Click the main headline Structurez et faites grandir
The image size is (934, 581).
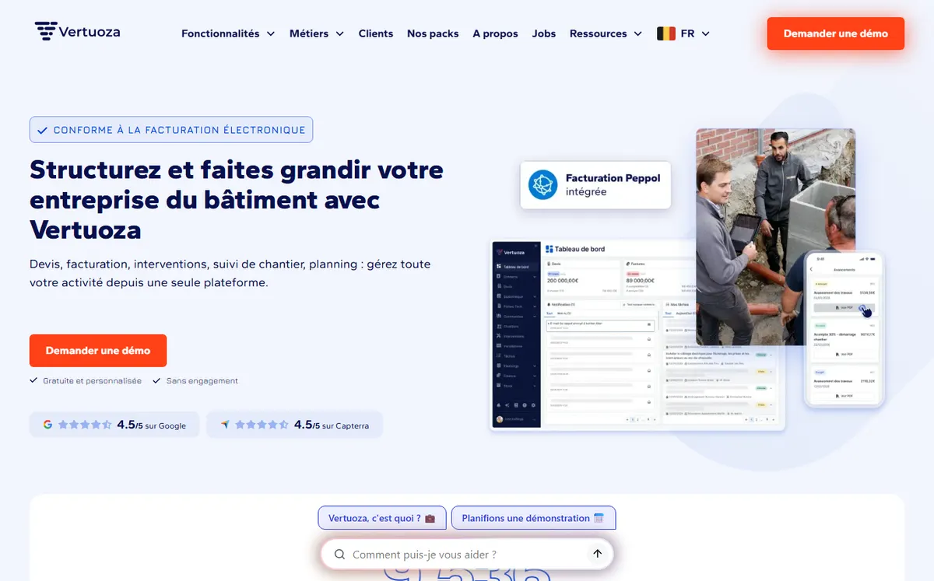coord(237,199)
